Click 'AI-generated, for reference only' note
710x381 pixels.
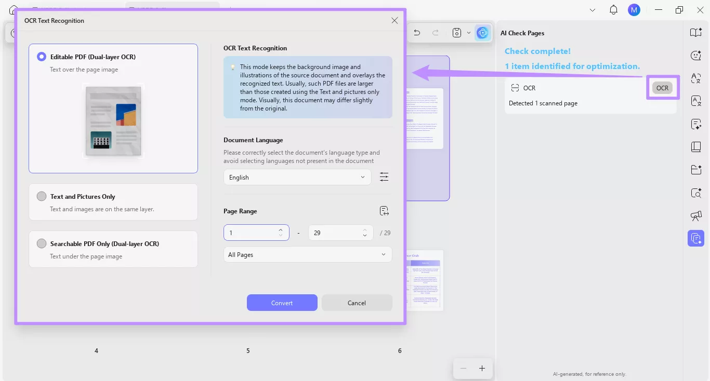[x=589, y=374]
